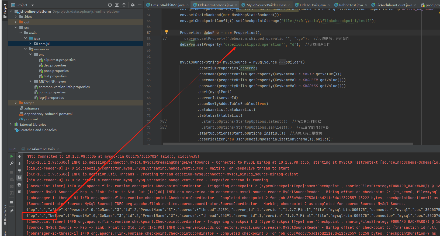
Task: Click the yellow light bulb intention icon
Action: (167, 32)
